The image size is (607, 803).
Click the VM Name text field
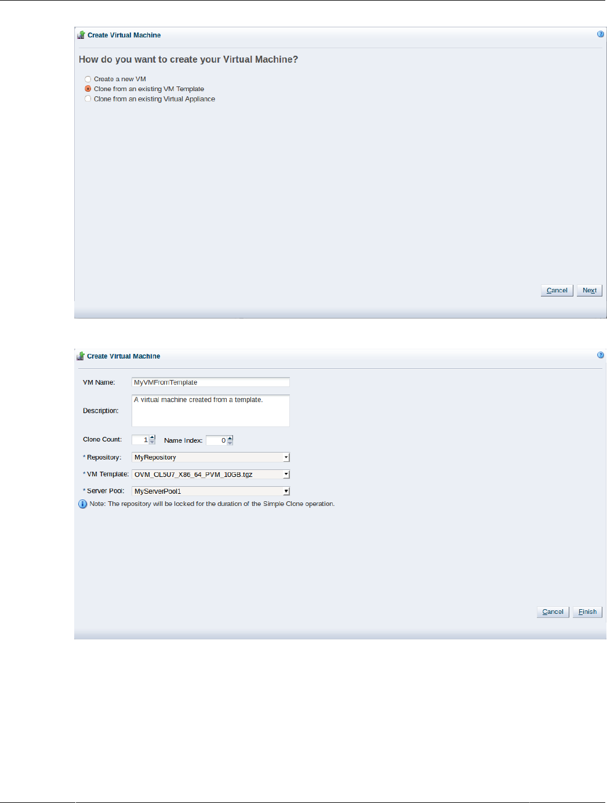(210, 382)
